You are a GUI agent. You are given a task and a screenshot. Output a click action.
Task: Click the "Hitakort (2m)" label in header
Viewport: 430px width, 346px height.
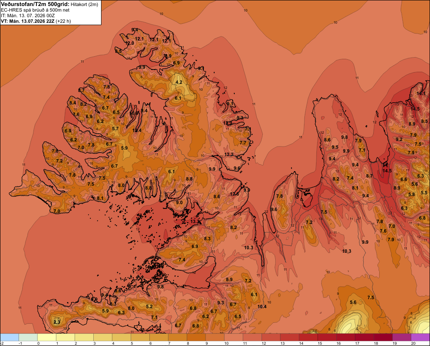pos(84,4)
